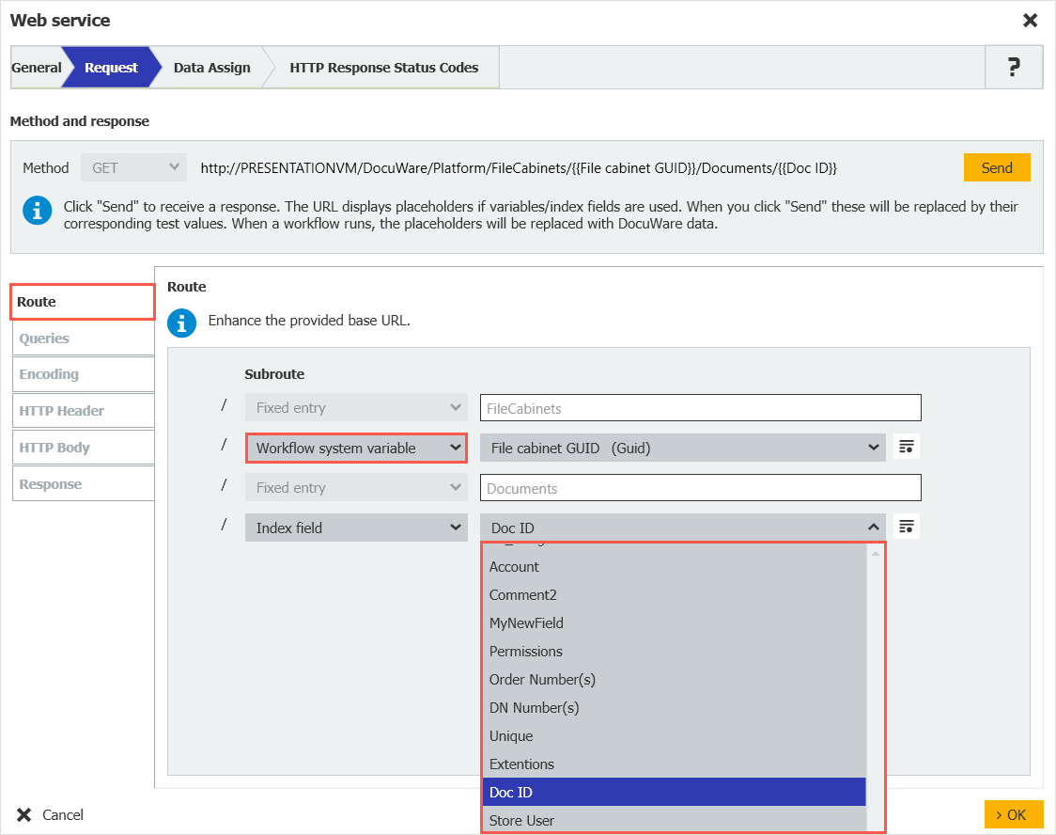Open the help question mark panel

pos(1014,67)
